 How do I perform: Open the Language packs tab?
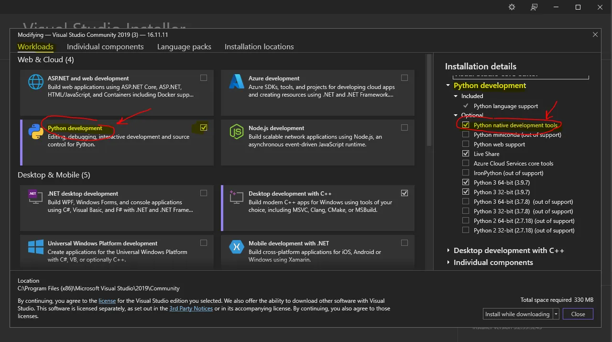click(x=184, y=47)
